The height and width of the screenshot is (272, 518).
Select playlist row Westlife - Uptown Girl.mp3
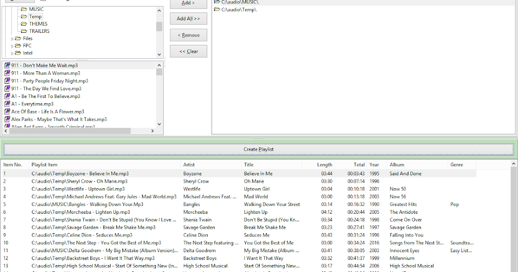239,189
